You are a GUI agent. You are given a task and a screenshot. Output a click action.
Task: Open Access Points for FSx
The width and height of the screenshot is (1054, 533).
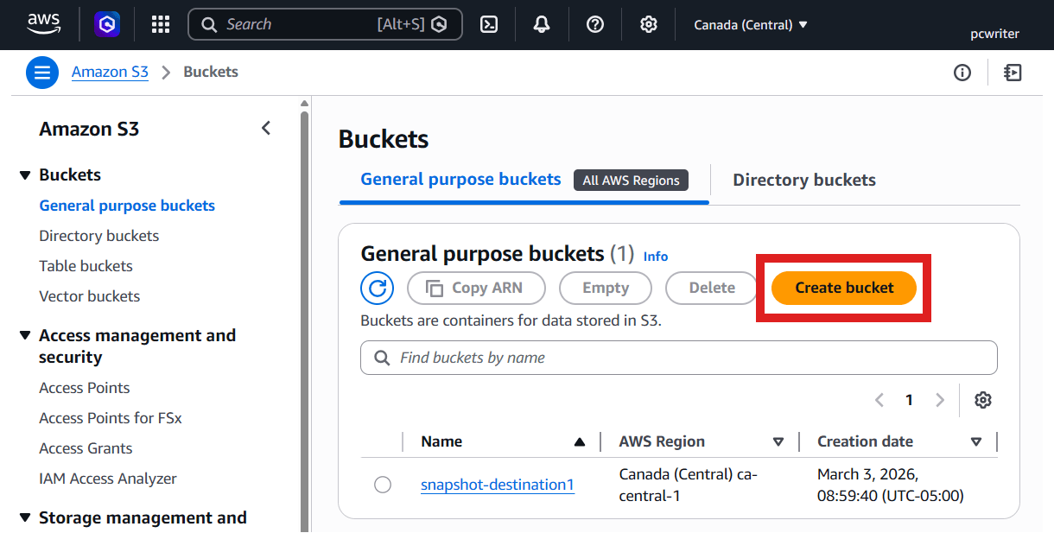111,418
